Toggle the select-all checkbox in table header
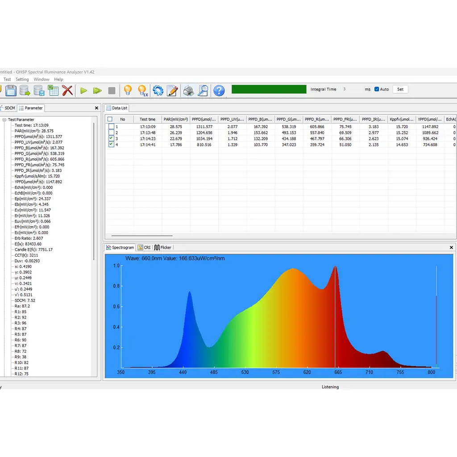457x457 pixels. pyautogui.click(x=110, y=119)
